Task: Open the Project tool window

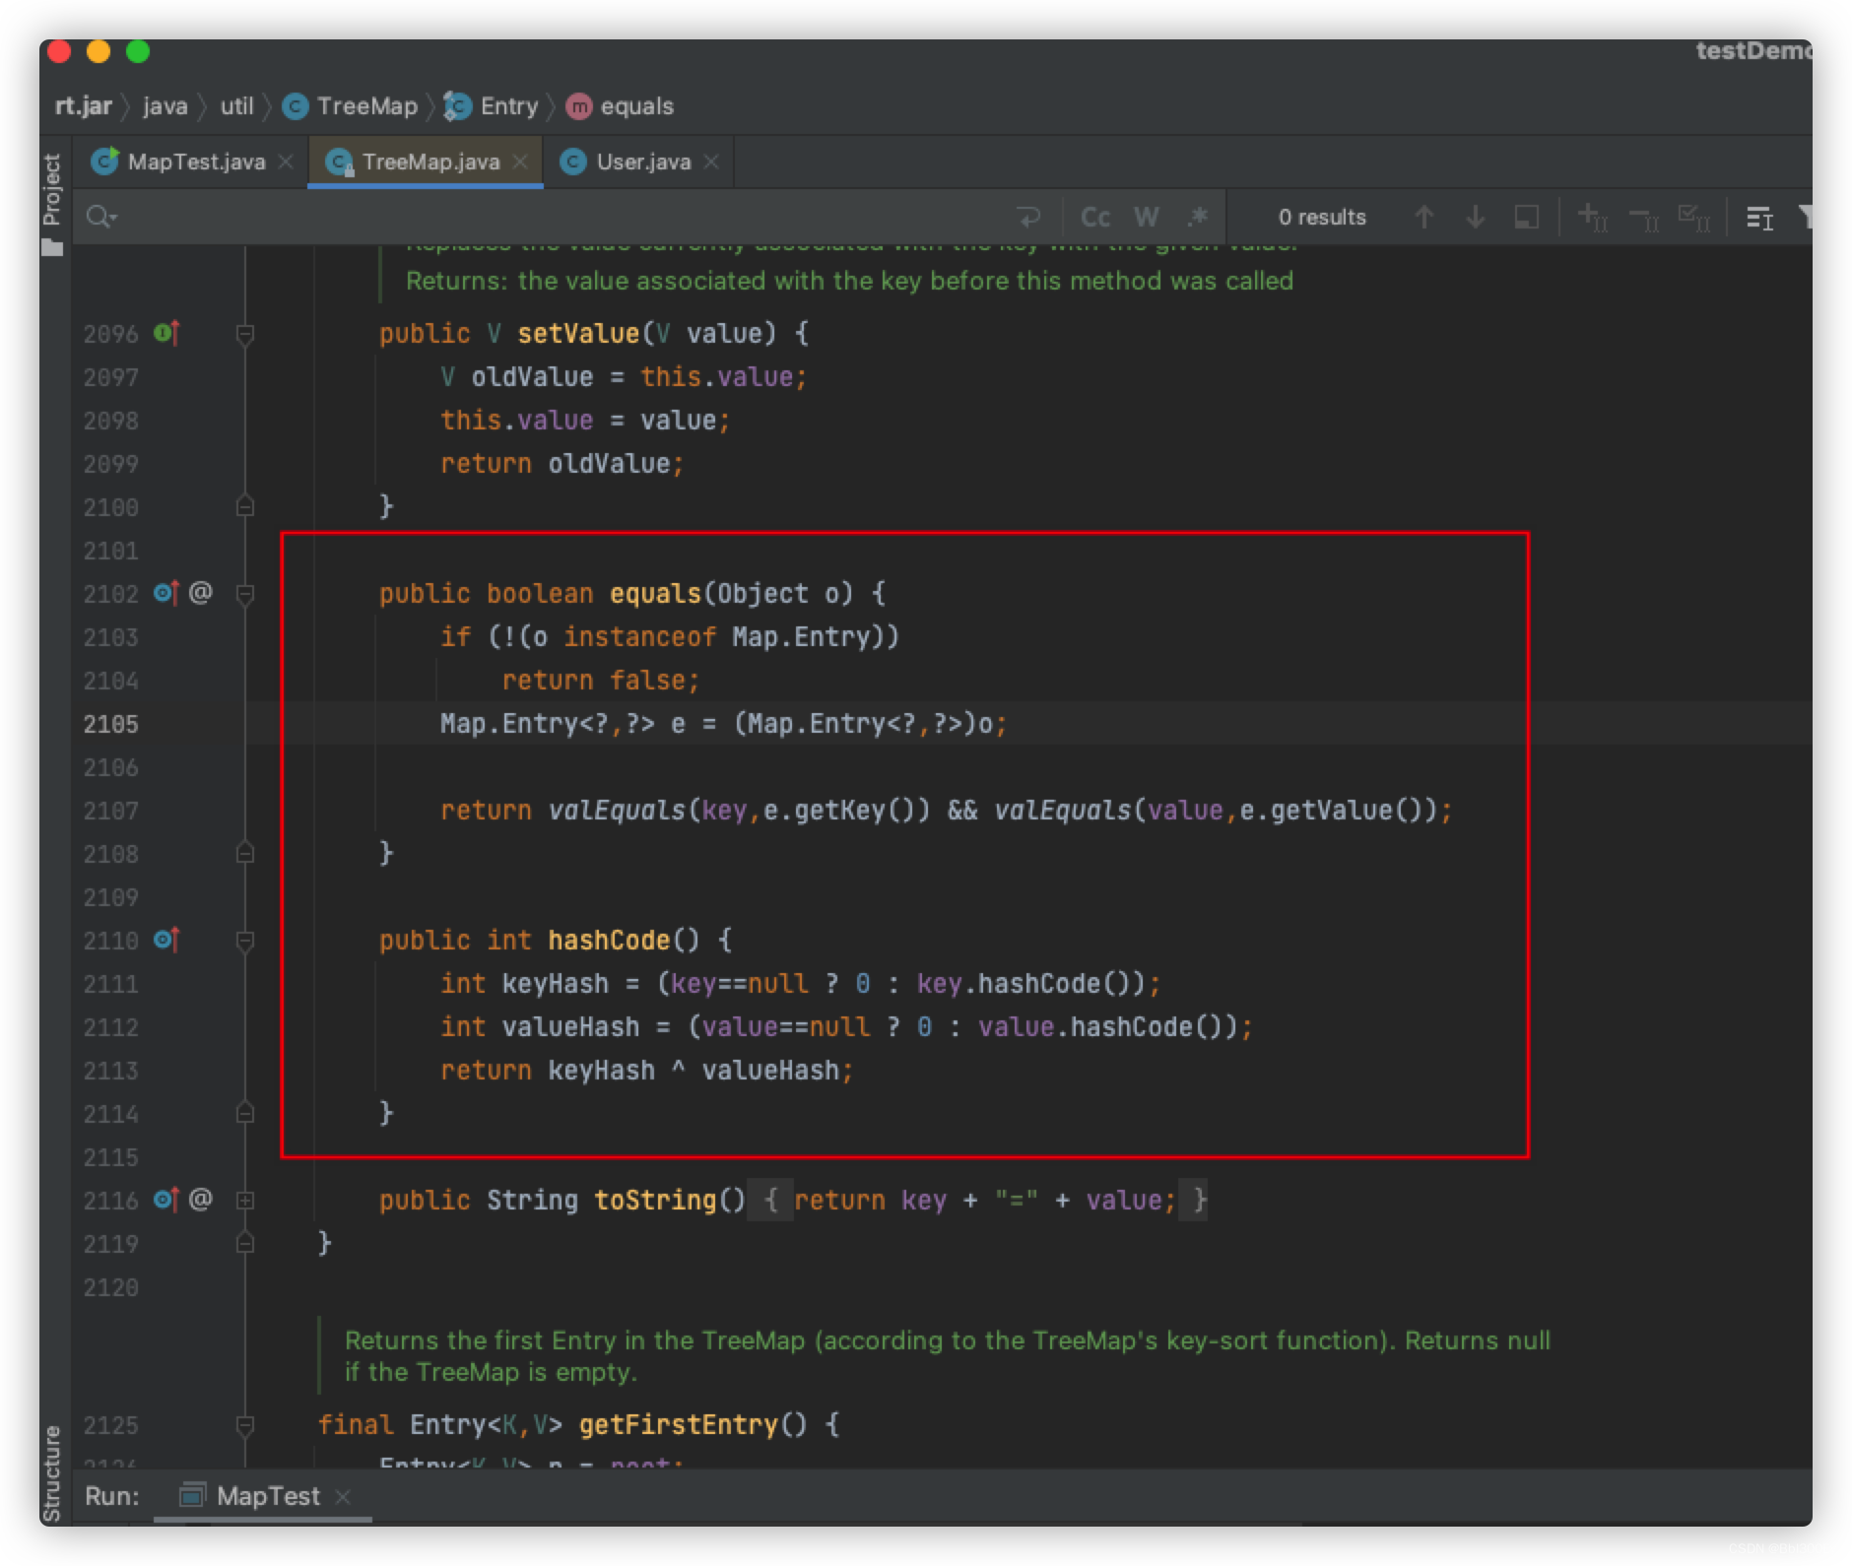Action: (x=52, y=204)
